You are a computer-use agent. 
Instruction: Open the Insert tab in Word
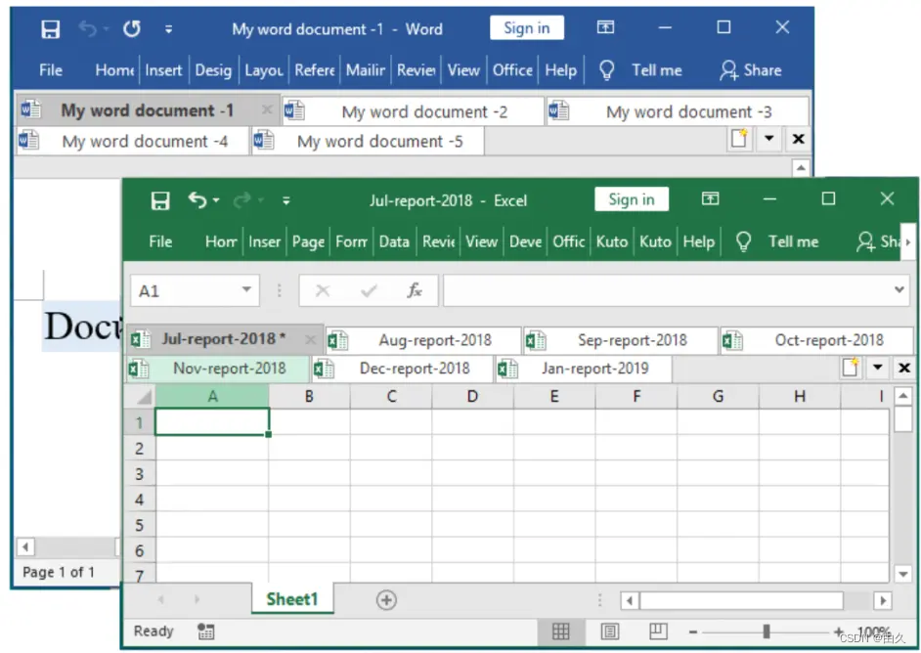click(x=163, y=70)
